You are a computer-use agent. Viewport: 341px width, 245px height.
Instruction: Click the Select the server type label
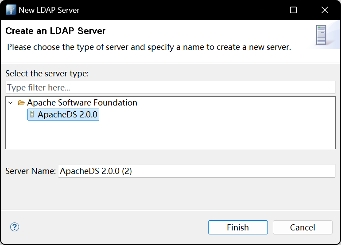(47, 73)
